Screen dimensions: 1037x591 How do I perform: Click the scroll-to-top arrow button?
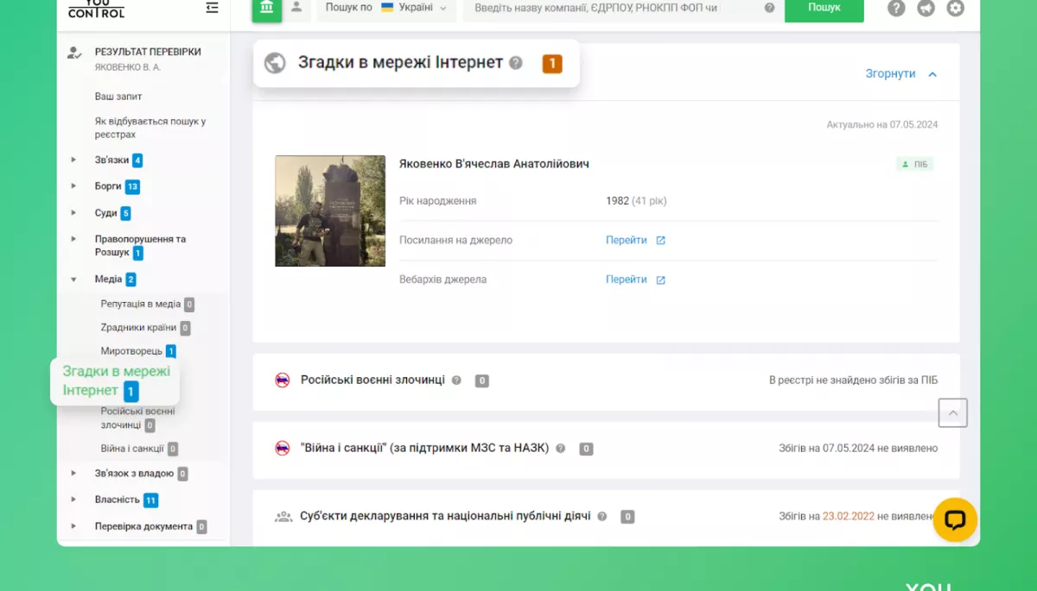coord(953,413)
